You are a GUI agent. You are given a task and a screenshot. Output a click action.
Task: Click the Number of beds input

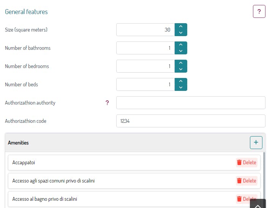(x=145, y=84)
